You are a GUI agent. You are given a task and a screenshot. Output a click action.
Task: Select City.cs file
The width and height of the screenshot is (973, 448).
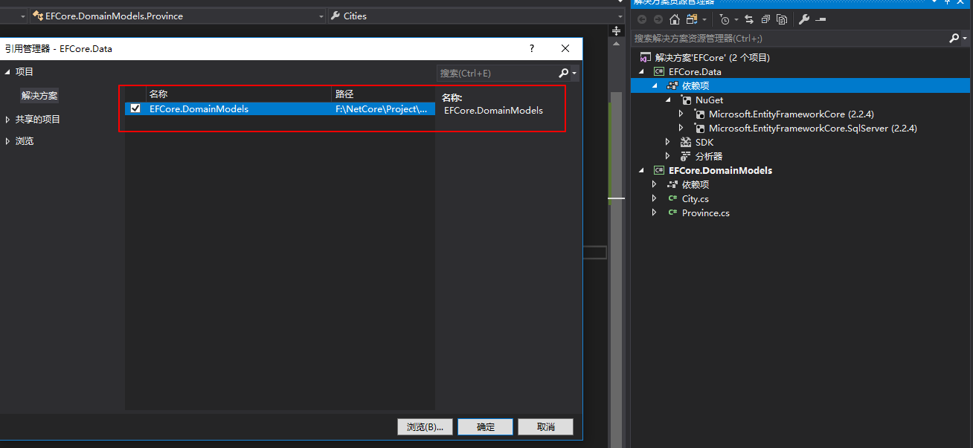[695, 198]
